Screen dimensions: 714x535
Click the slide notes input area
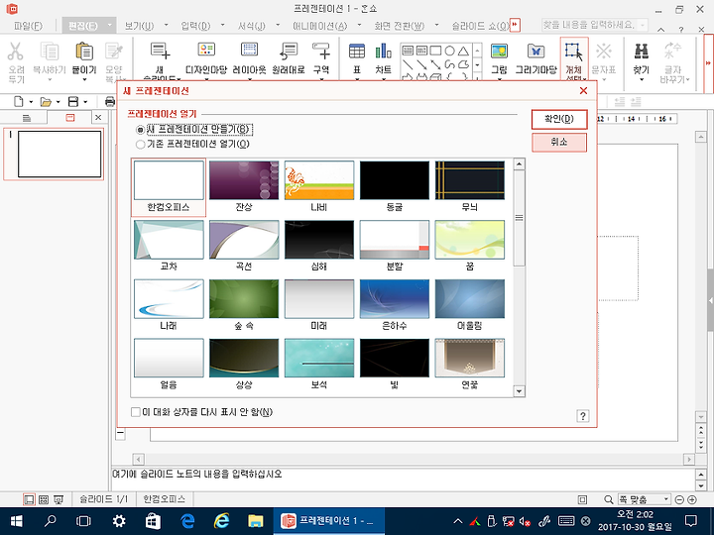click(403, 480)
